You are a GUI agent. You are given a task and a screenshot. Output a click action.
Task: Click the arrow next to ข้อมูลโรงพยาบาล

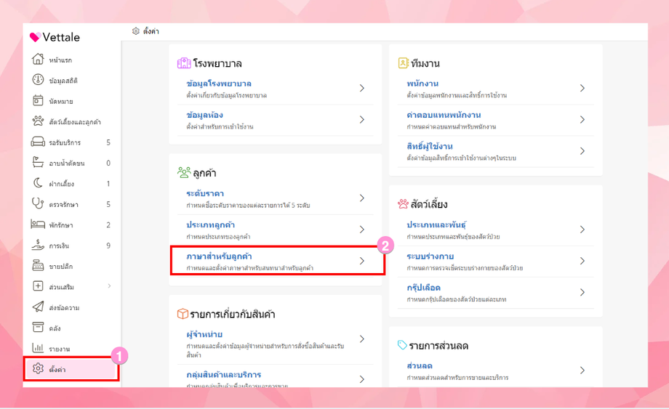point(362,88)
